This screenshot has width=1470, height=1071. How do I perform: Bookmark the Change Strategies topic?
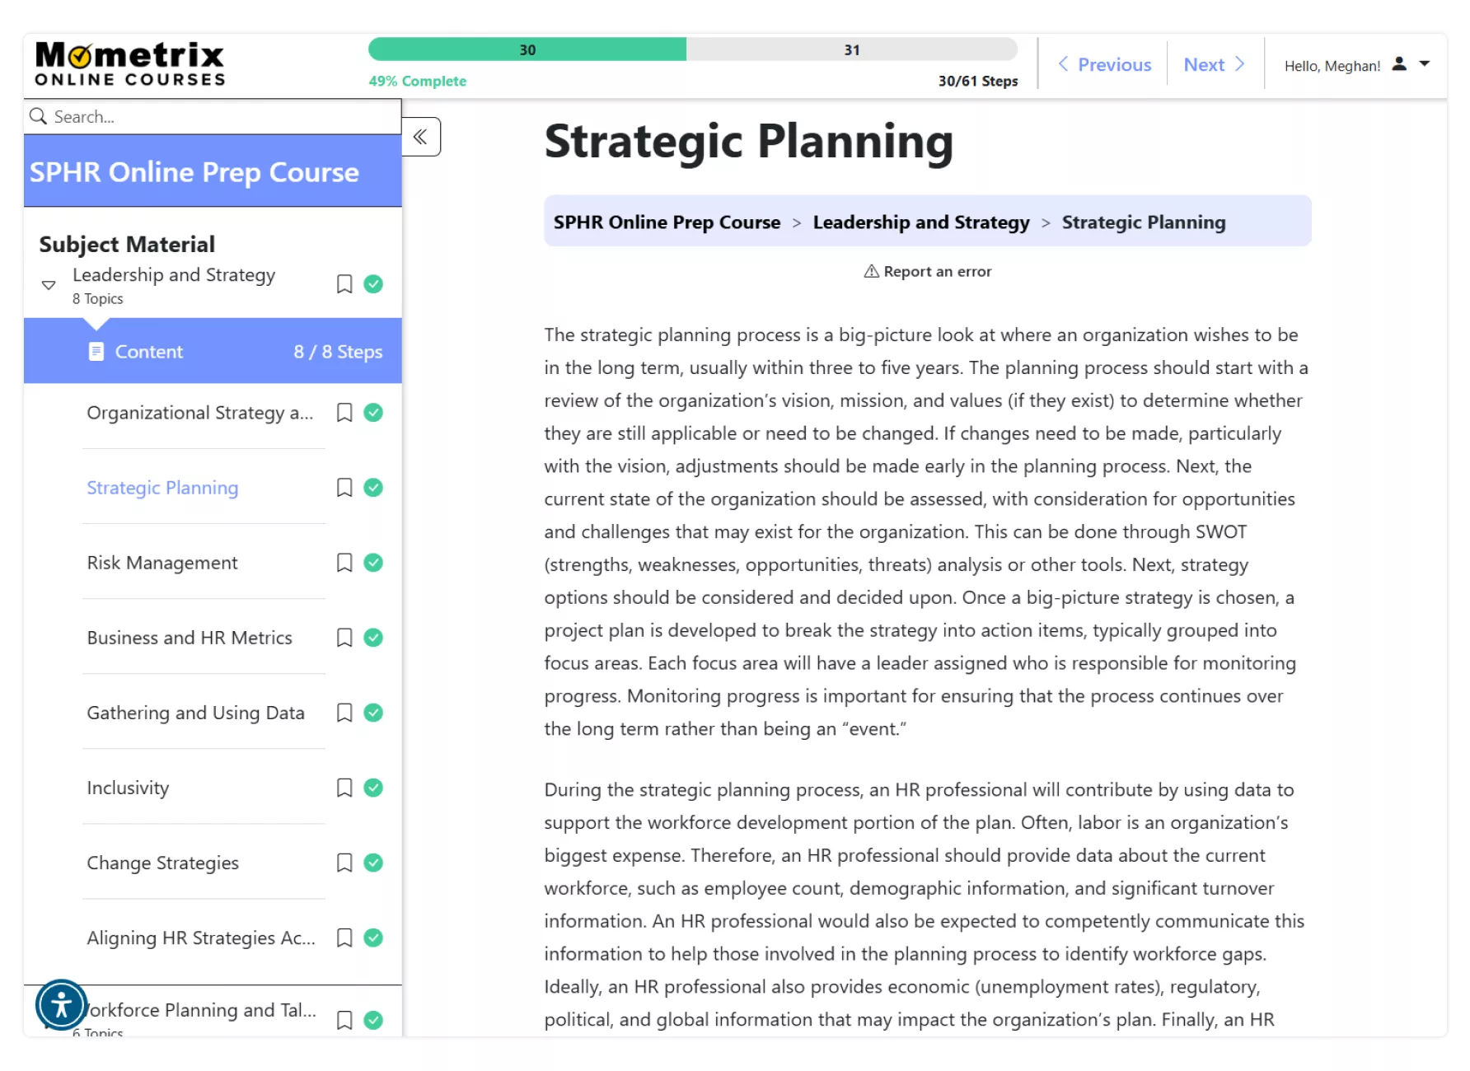(344, 863)
